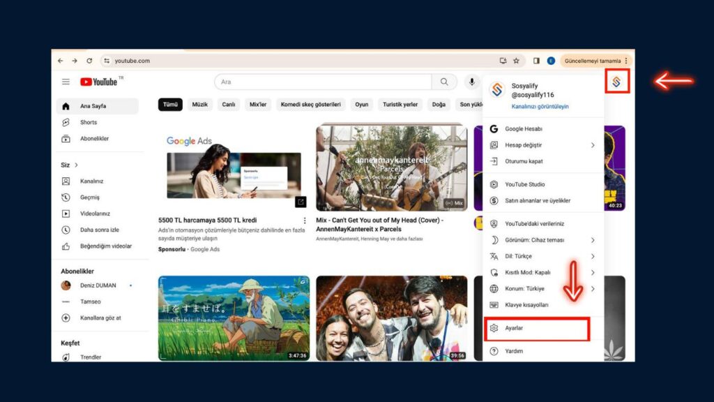Open Beğendiğim videolar in sidebar

coord(98,246)
